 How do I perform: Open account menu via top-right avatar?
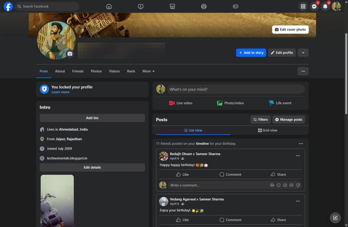point(336,7)
